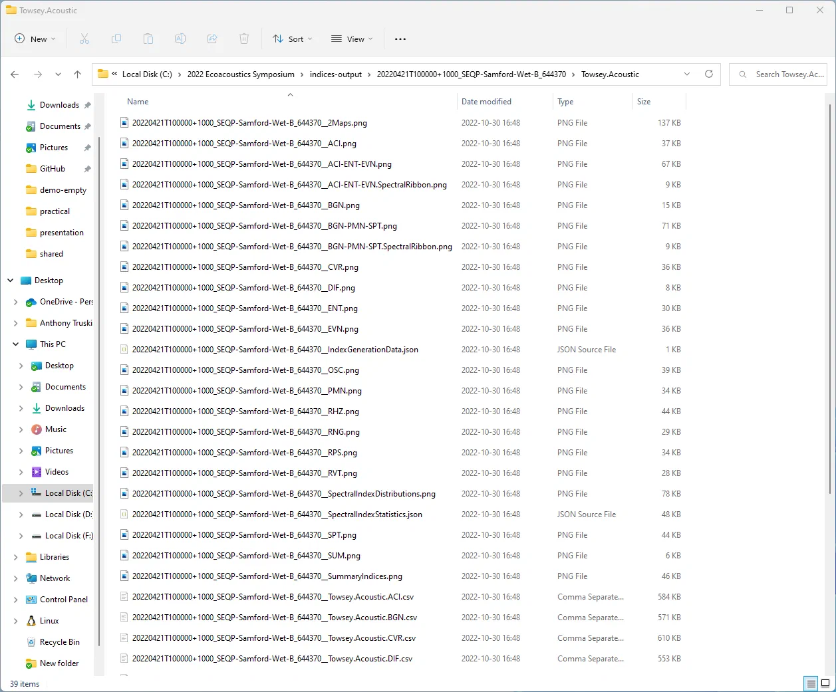Select the Towsey.Acoustic.ACI.csv file icon
Viewport: 836px width, 692px height.
point(124,596)
